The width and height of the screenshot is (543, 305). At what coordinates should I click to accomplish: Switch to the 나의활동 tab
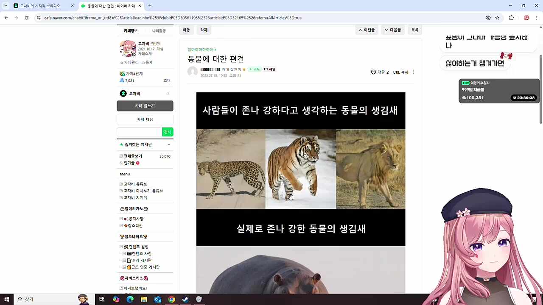[159, 31]
